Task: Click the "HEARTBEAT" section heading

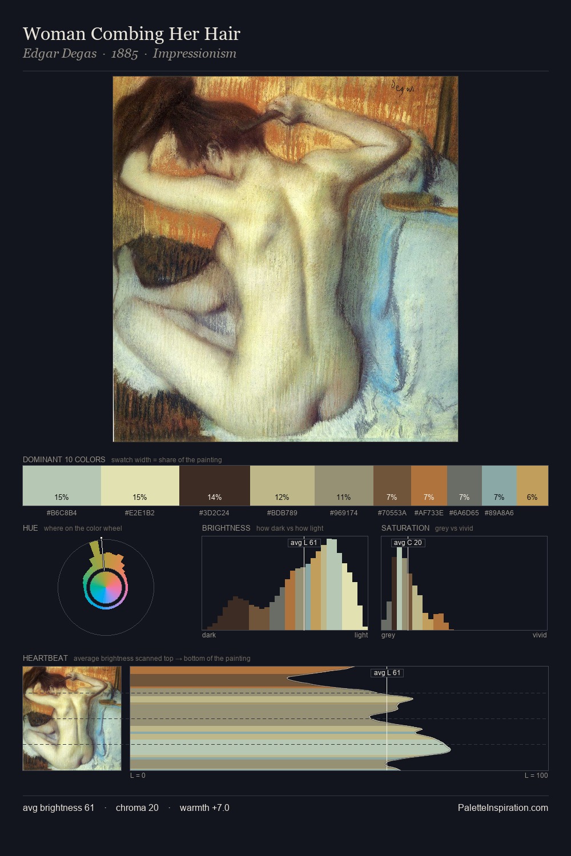Action: 45,658
